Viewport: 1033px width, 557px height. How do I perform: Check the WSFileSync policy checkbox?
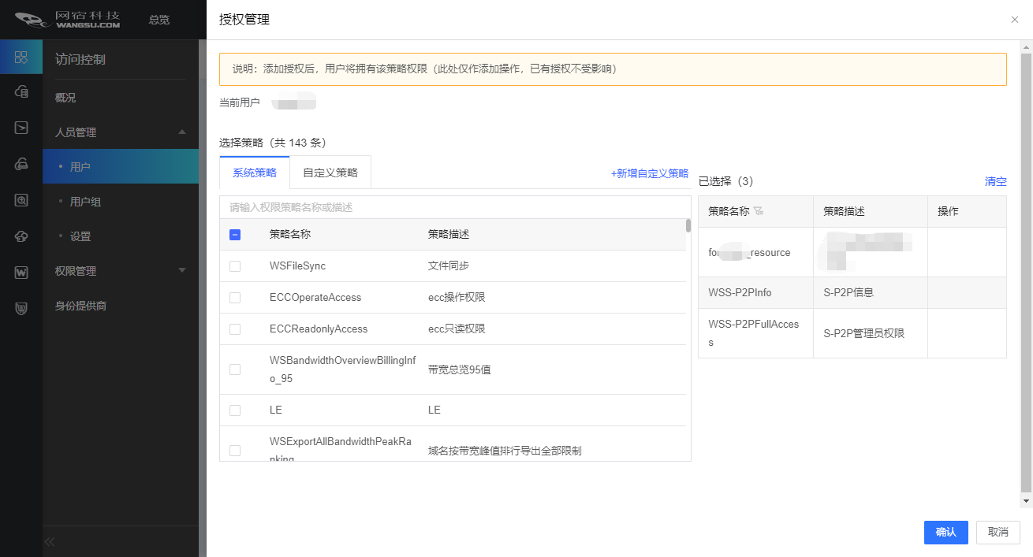[x=235, y=266]
